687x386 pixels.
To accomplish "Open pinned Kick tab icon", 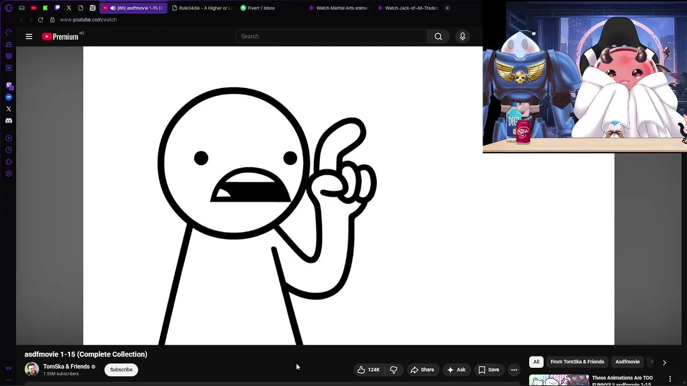I will [45, 8].
